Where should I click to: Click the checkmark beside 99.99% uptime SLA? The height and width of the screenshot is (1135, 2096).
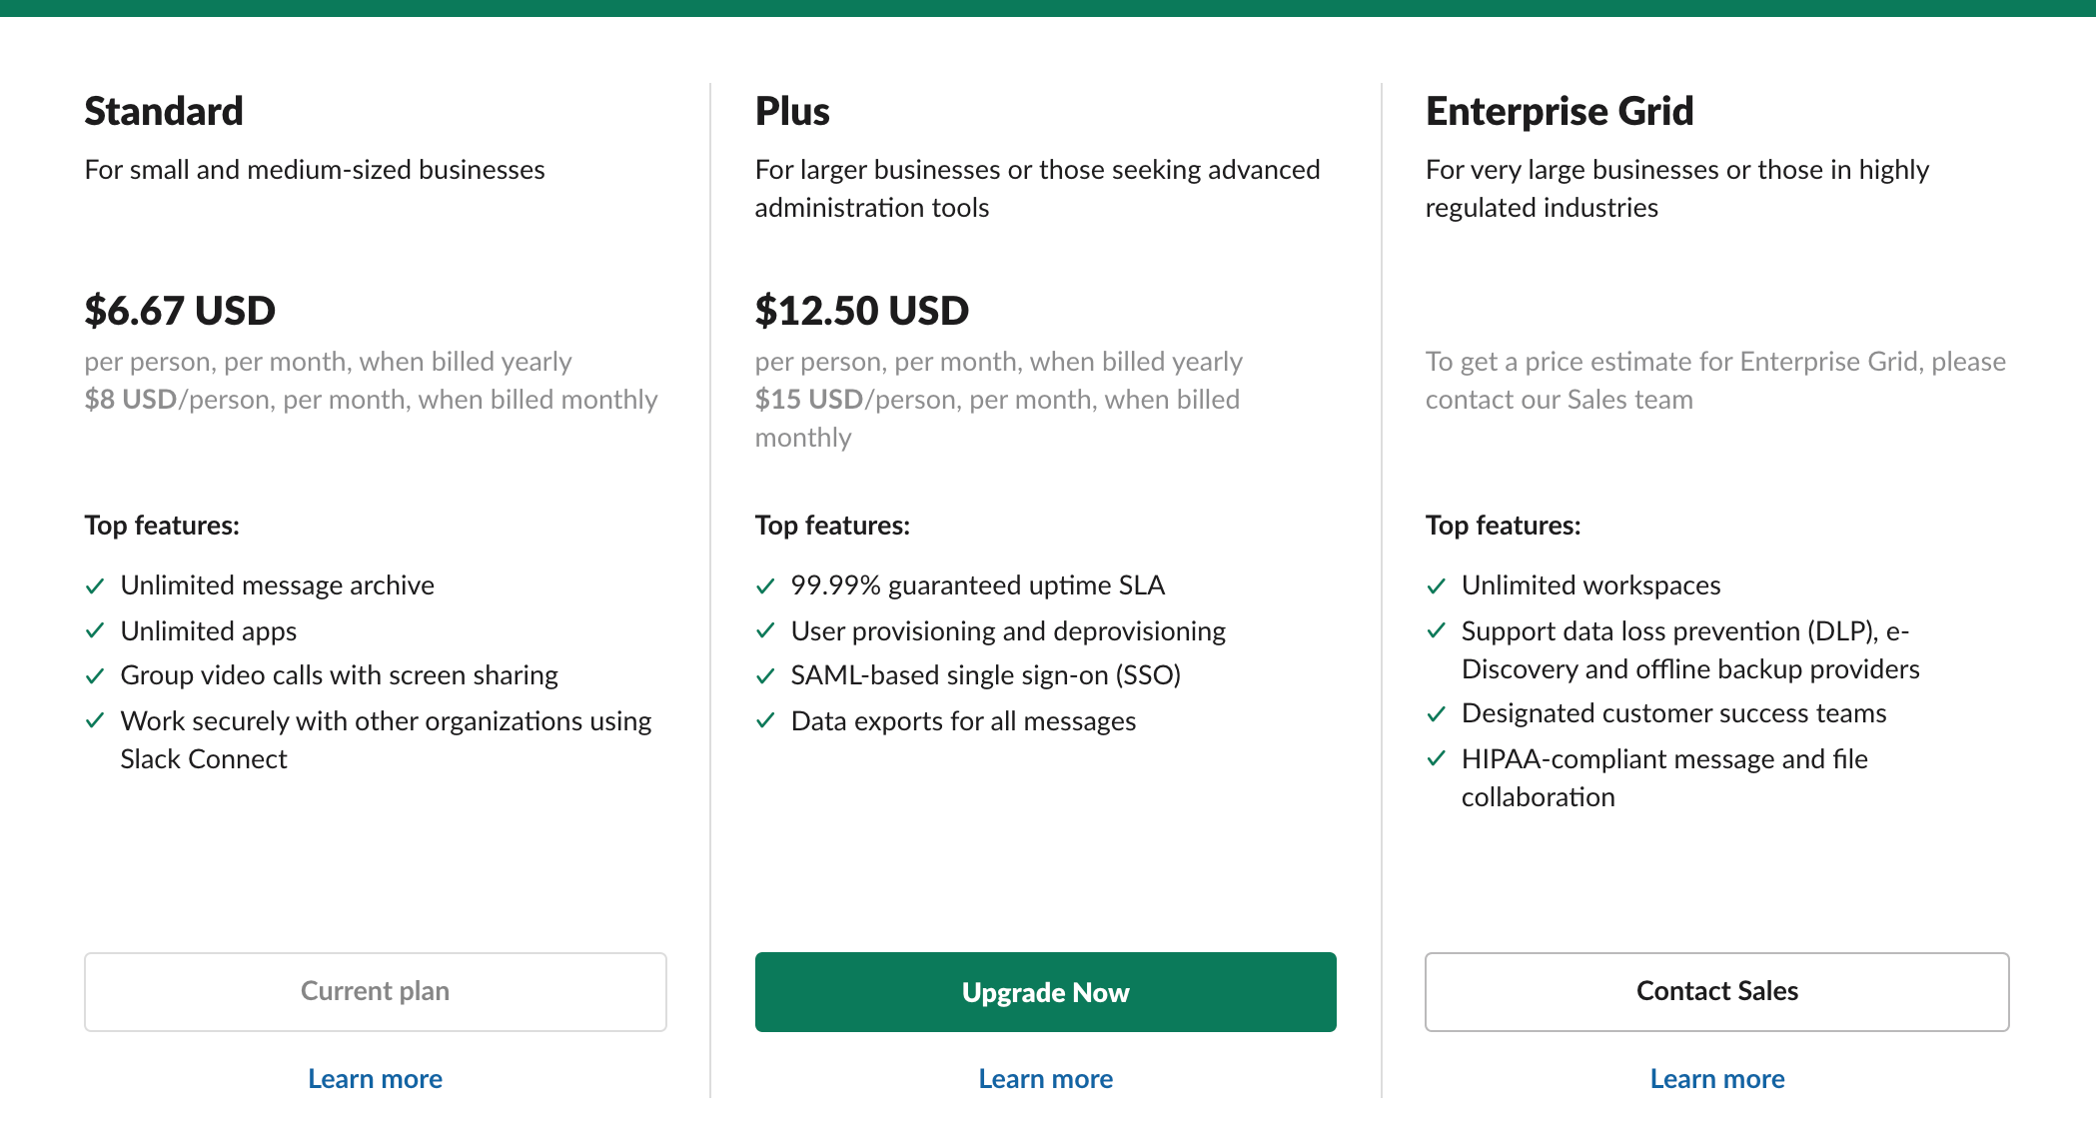tap(766, 585)
